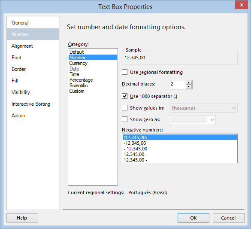Image resolution: width=251 pixels, height=229 pixels.
Task: Open the General page
Action: coord(33,23)
